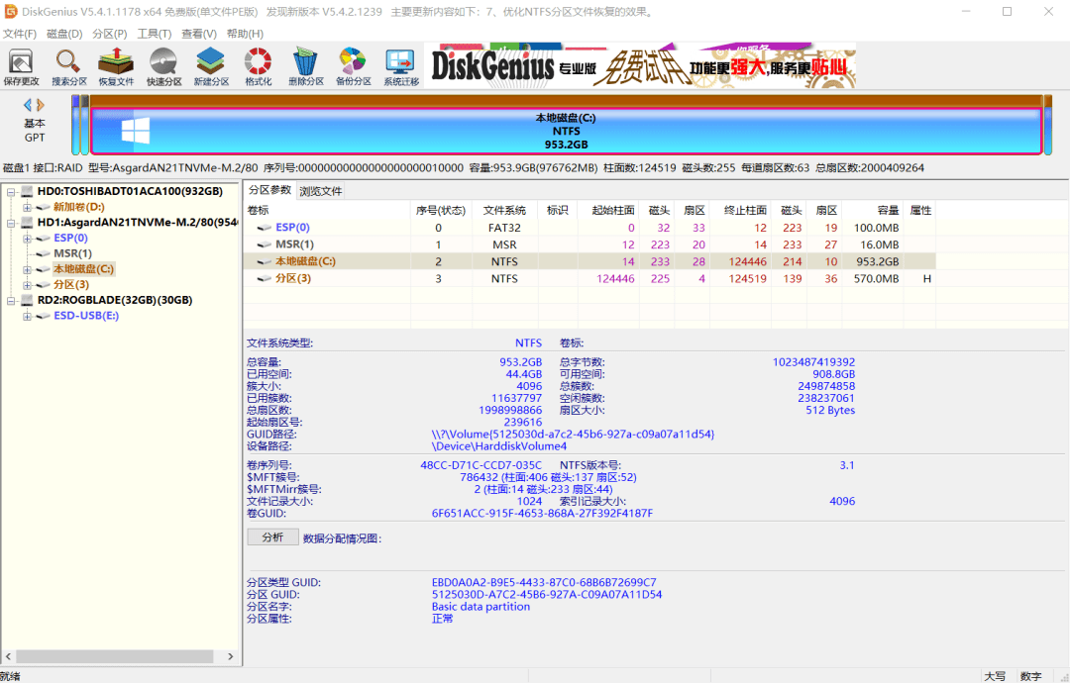Click the 文件系统 column header
The width and height of the screenshot is (1070, 683).
[x=504, y=210]
